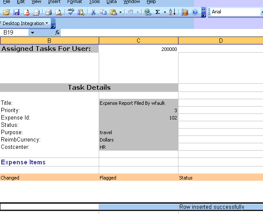Open Print Preview from the toolbar
The image size is (263, 214).
59,12
